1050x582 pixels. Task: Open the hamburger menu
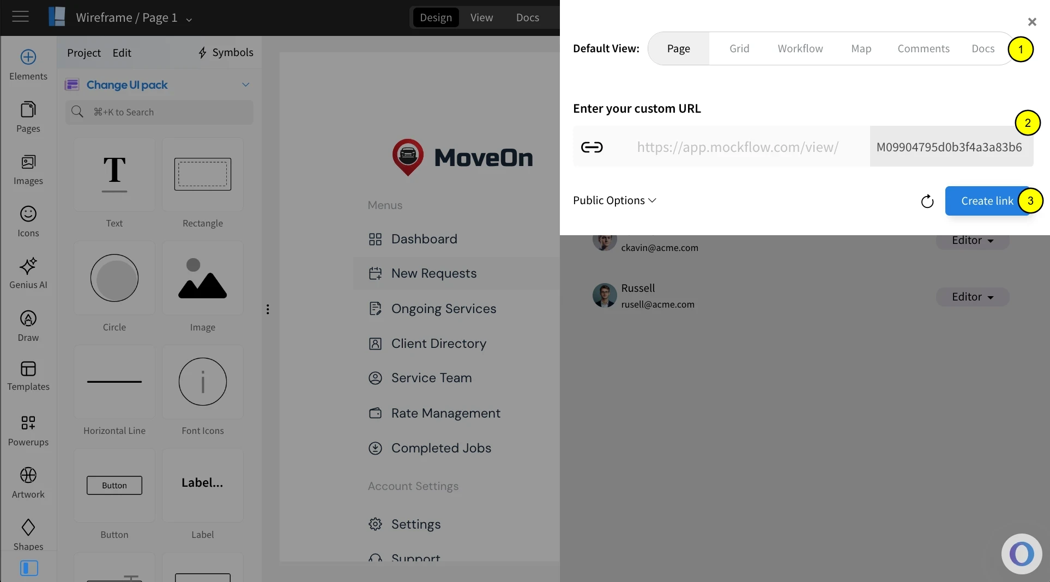coord(20,16)
